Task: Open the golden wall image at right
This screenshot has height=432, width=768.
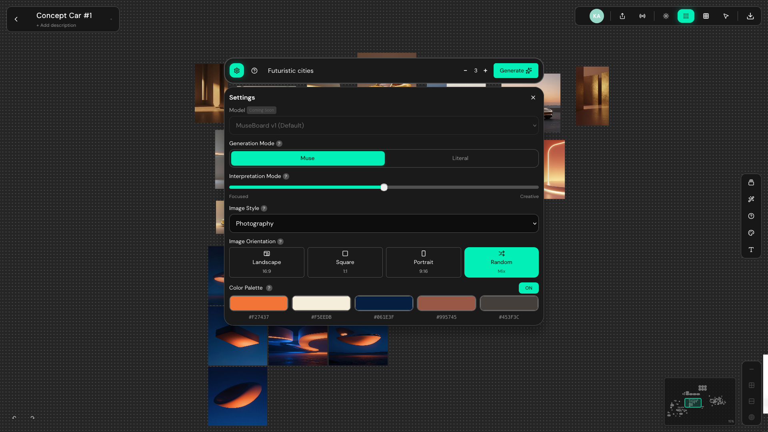Action: 592,96
